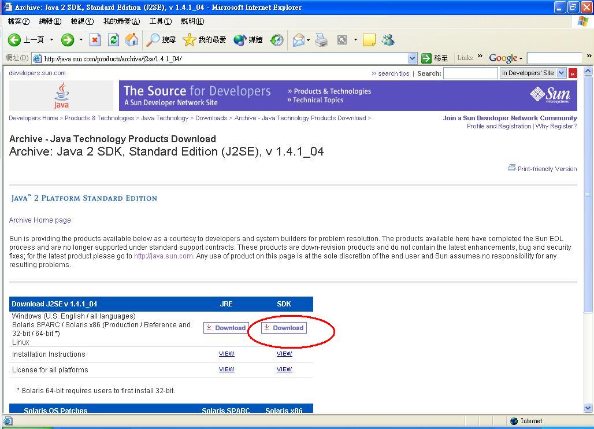Open the http://java.sun.com link in paragraph
The image size is (594, 429).
(164, 256)
